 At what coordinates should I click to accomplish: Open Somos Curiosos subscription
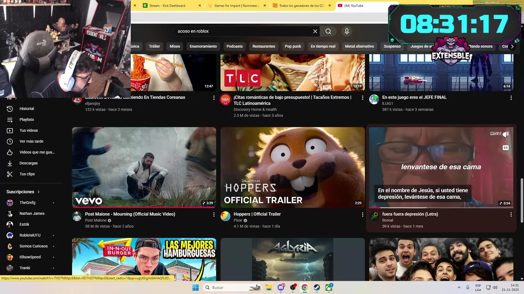(x=33, y=246)
